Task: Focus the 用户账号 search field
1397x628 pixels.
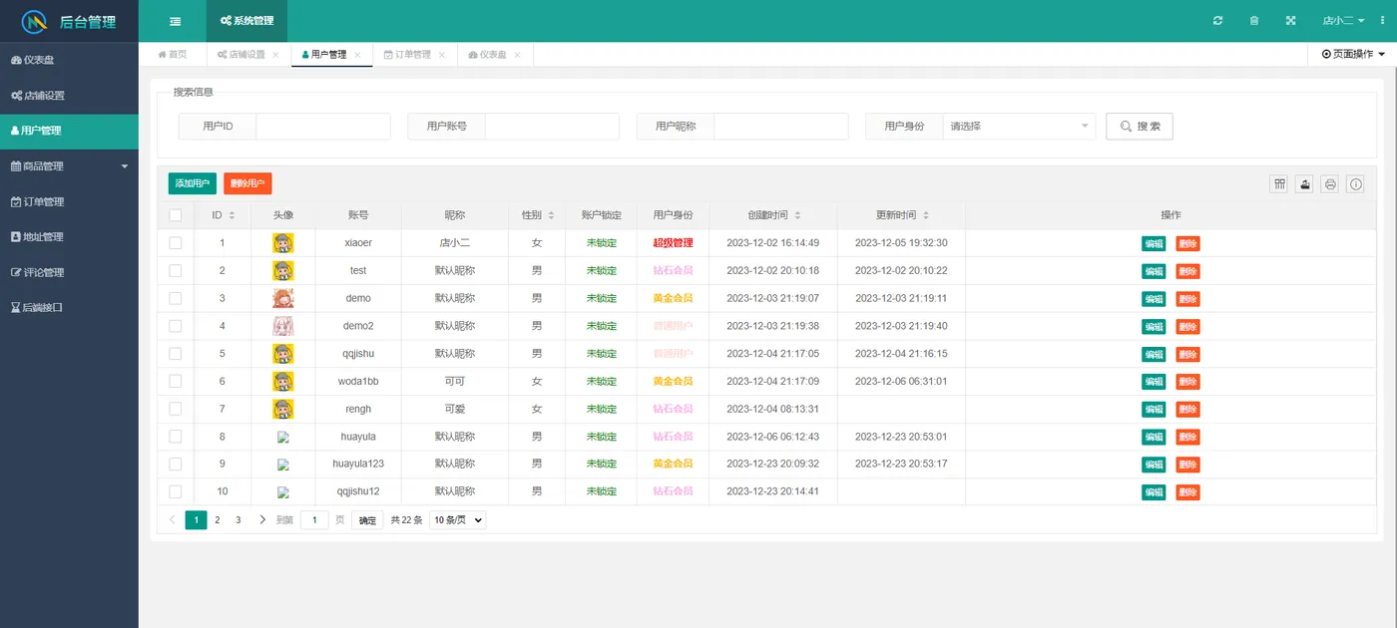Action: (x=552, y=127)
